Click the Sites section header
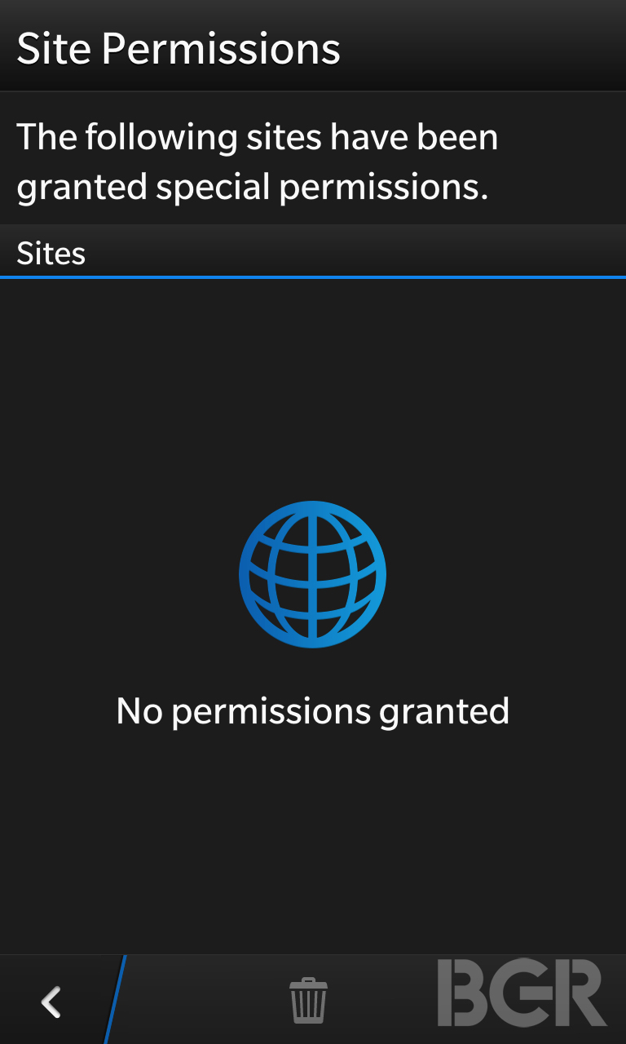Screen dimensions: 626x1044 313,252
